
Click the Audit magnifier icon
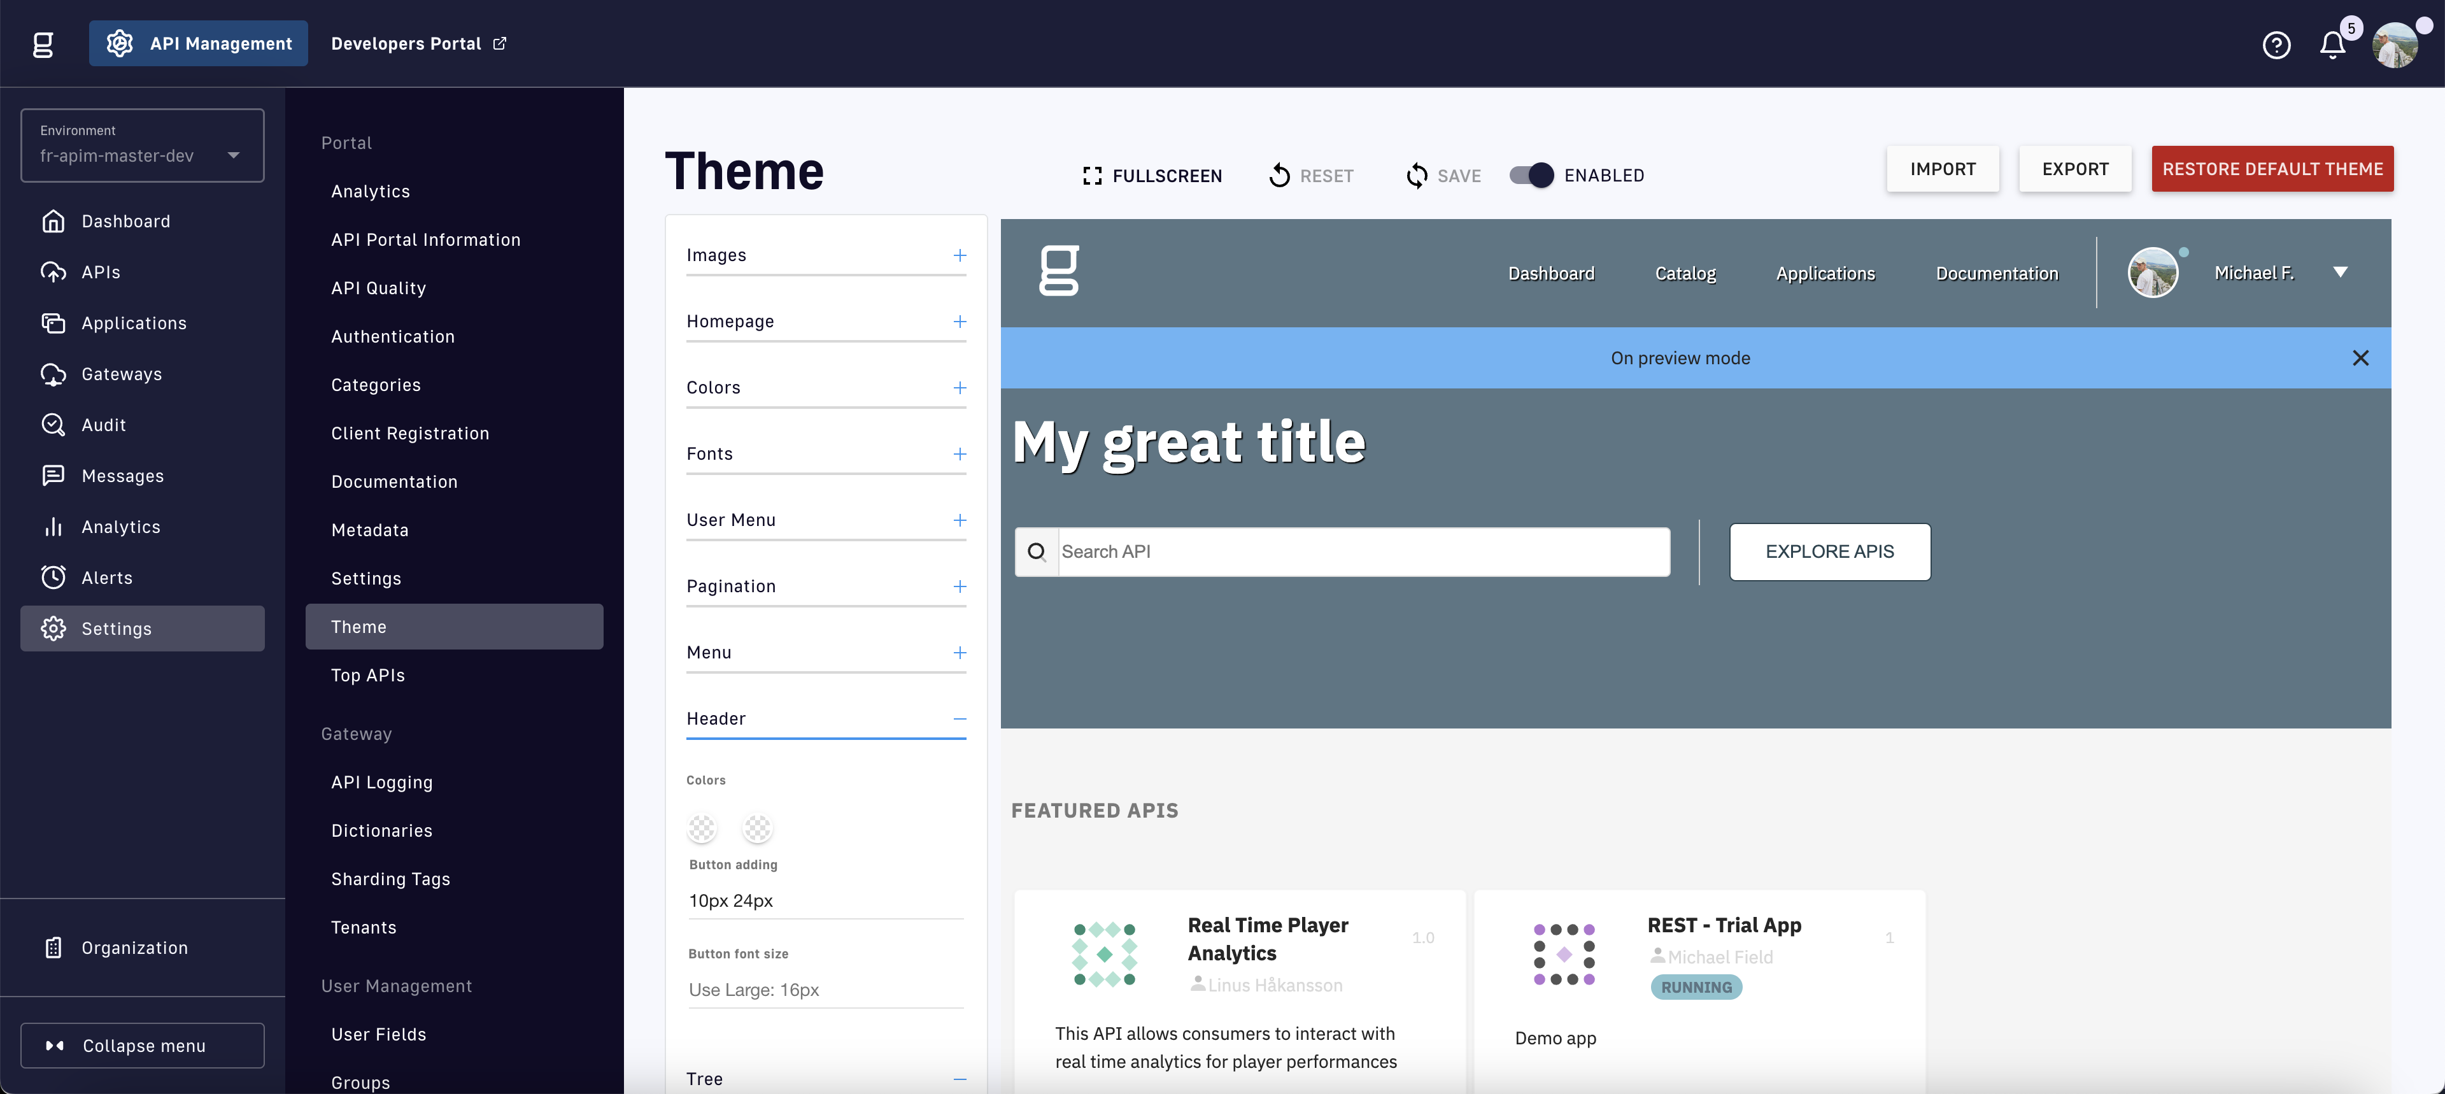point(53,425)
